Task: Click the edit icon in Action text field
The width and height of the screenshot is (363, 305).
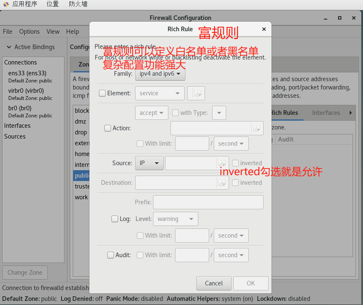Action: click(257, 128)
